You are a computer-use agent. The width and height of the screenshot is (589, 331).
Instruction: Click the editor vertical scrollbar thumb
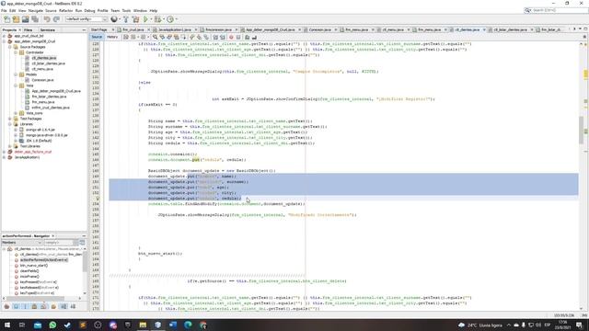click(581, 130)
